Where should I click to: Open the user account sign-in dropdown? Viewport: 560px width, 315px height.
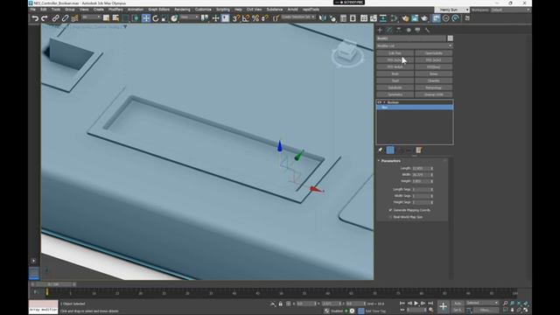pos(451,10)
